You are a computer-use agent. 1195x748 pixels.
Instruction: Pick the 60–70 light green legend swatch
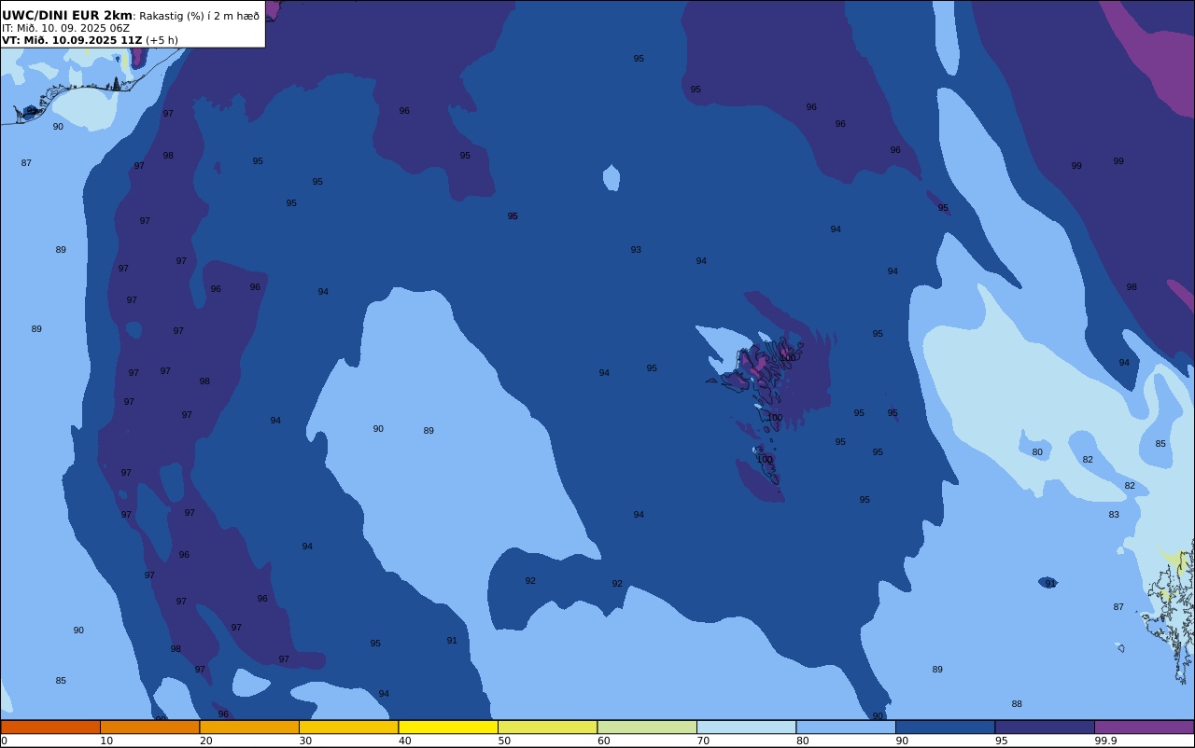click(647, 727)
